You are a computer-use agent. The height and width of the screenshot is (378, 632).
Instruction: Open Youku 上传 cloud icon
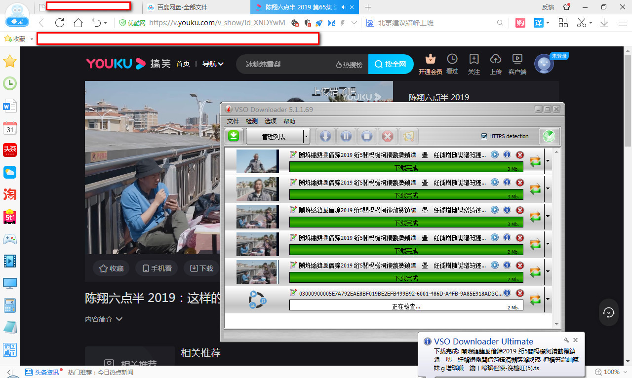coord(496,64)
